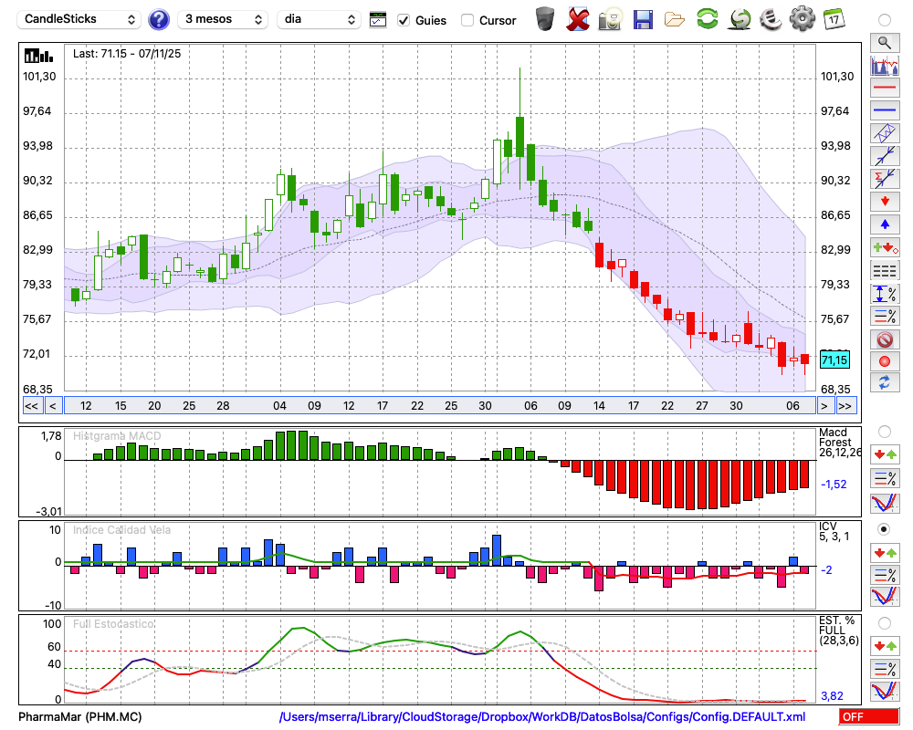Select the blue horizontal line tool

[x=884, y=110]
